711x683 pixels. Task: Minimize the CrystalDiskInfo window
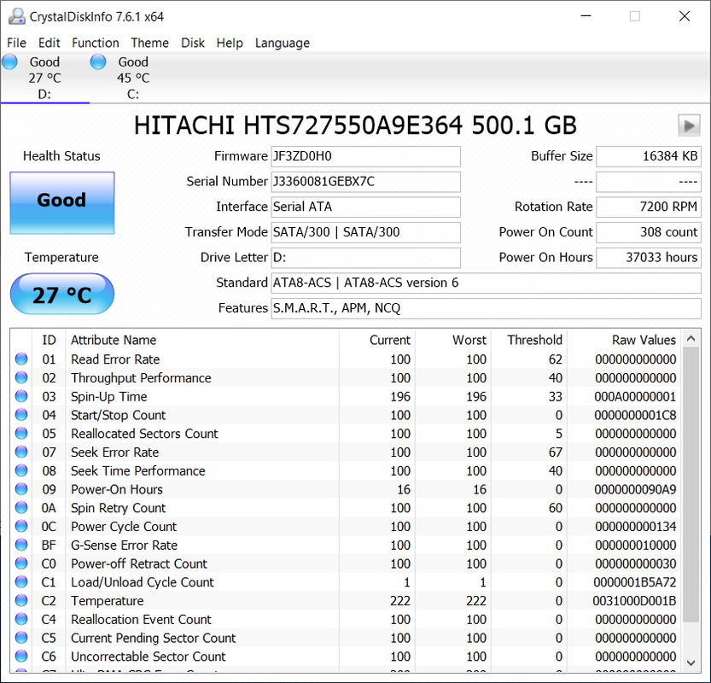point(586,16)
